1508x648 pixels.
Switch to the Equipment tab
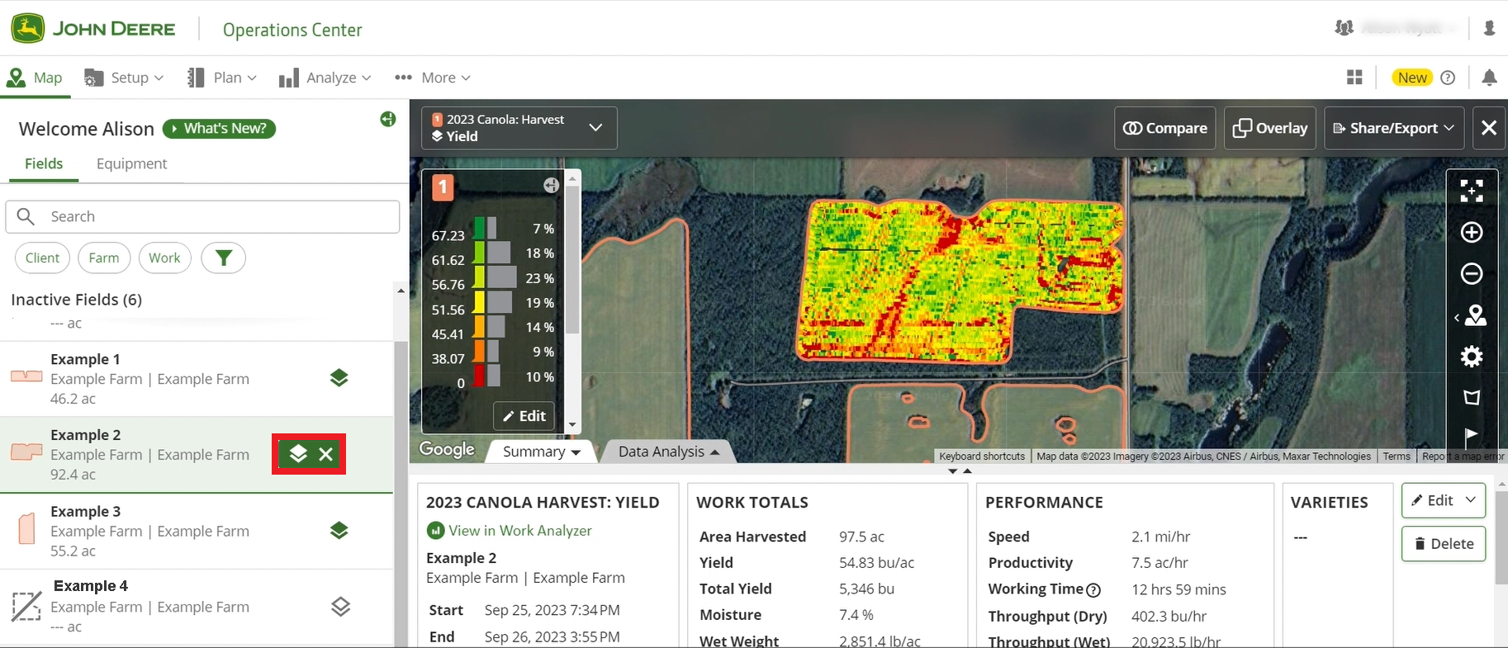click(132, 163)
